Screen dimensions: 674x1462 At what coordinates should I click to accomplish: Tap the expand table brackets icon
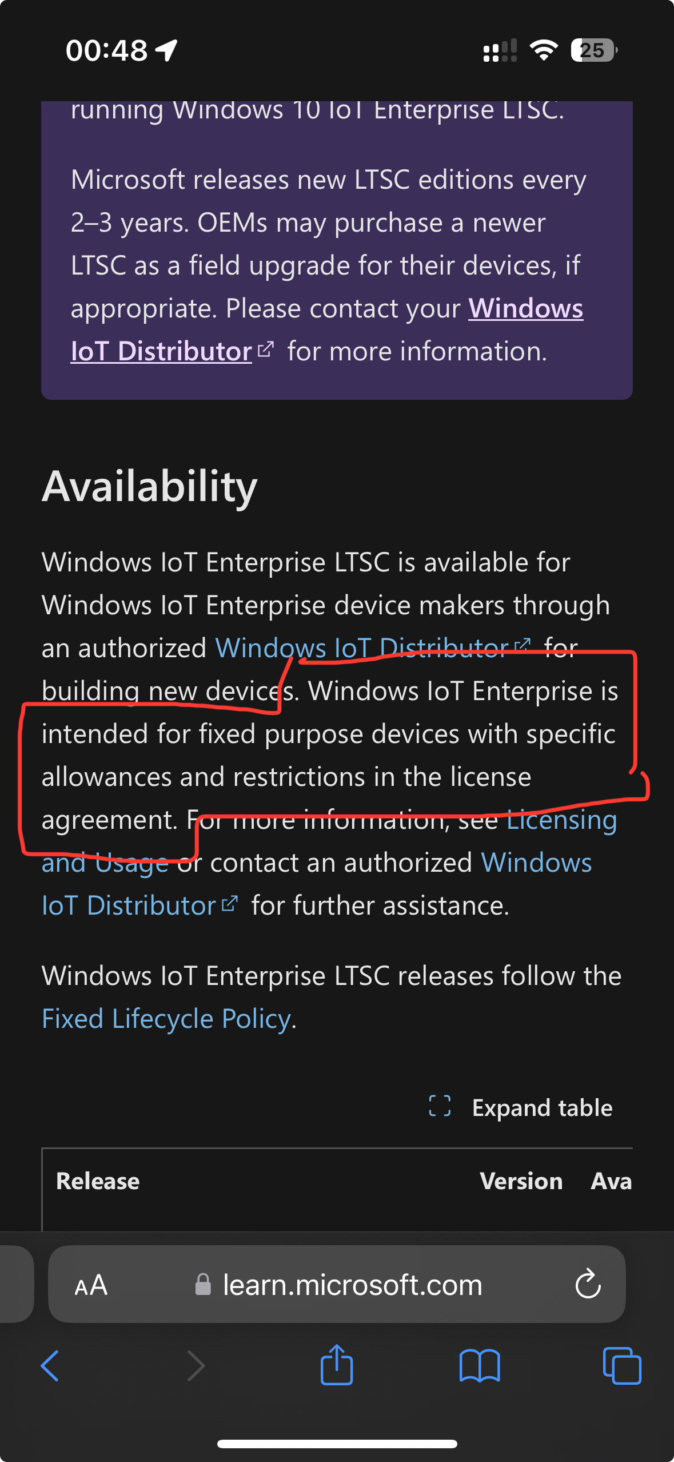click(440, 1106)
